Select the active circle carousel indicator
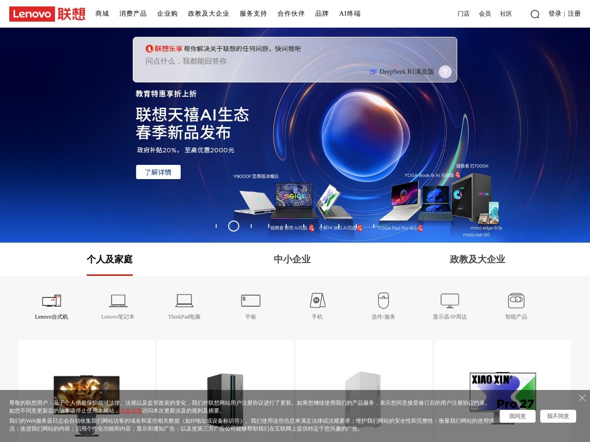The height and width of the screenshot is (442, 590). 234,226
